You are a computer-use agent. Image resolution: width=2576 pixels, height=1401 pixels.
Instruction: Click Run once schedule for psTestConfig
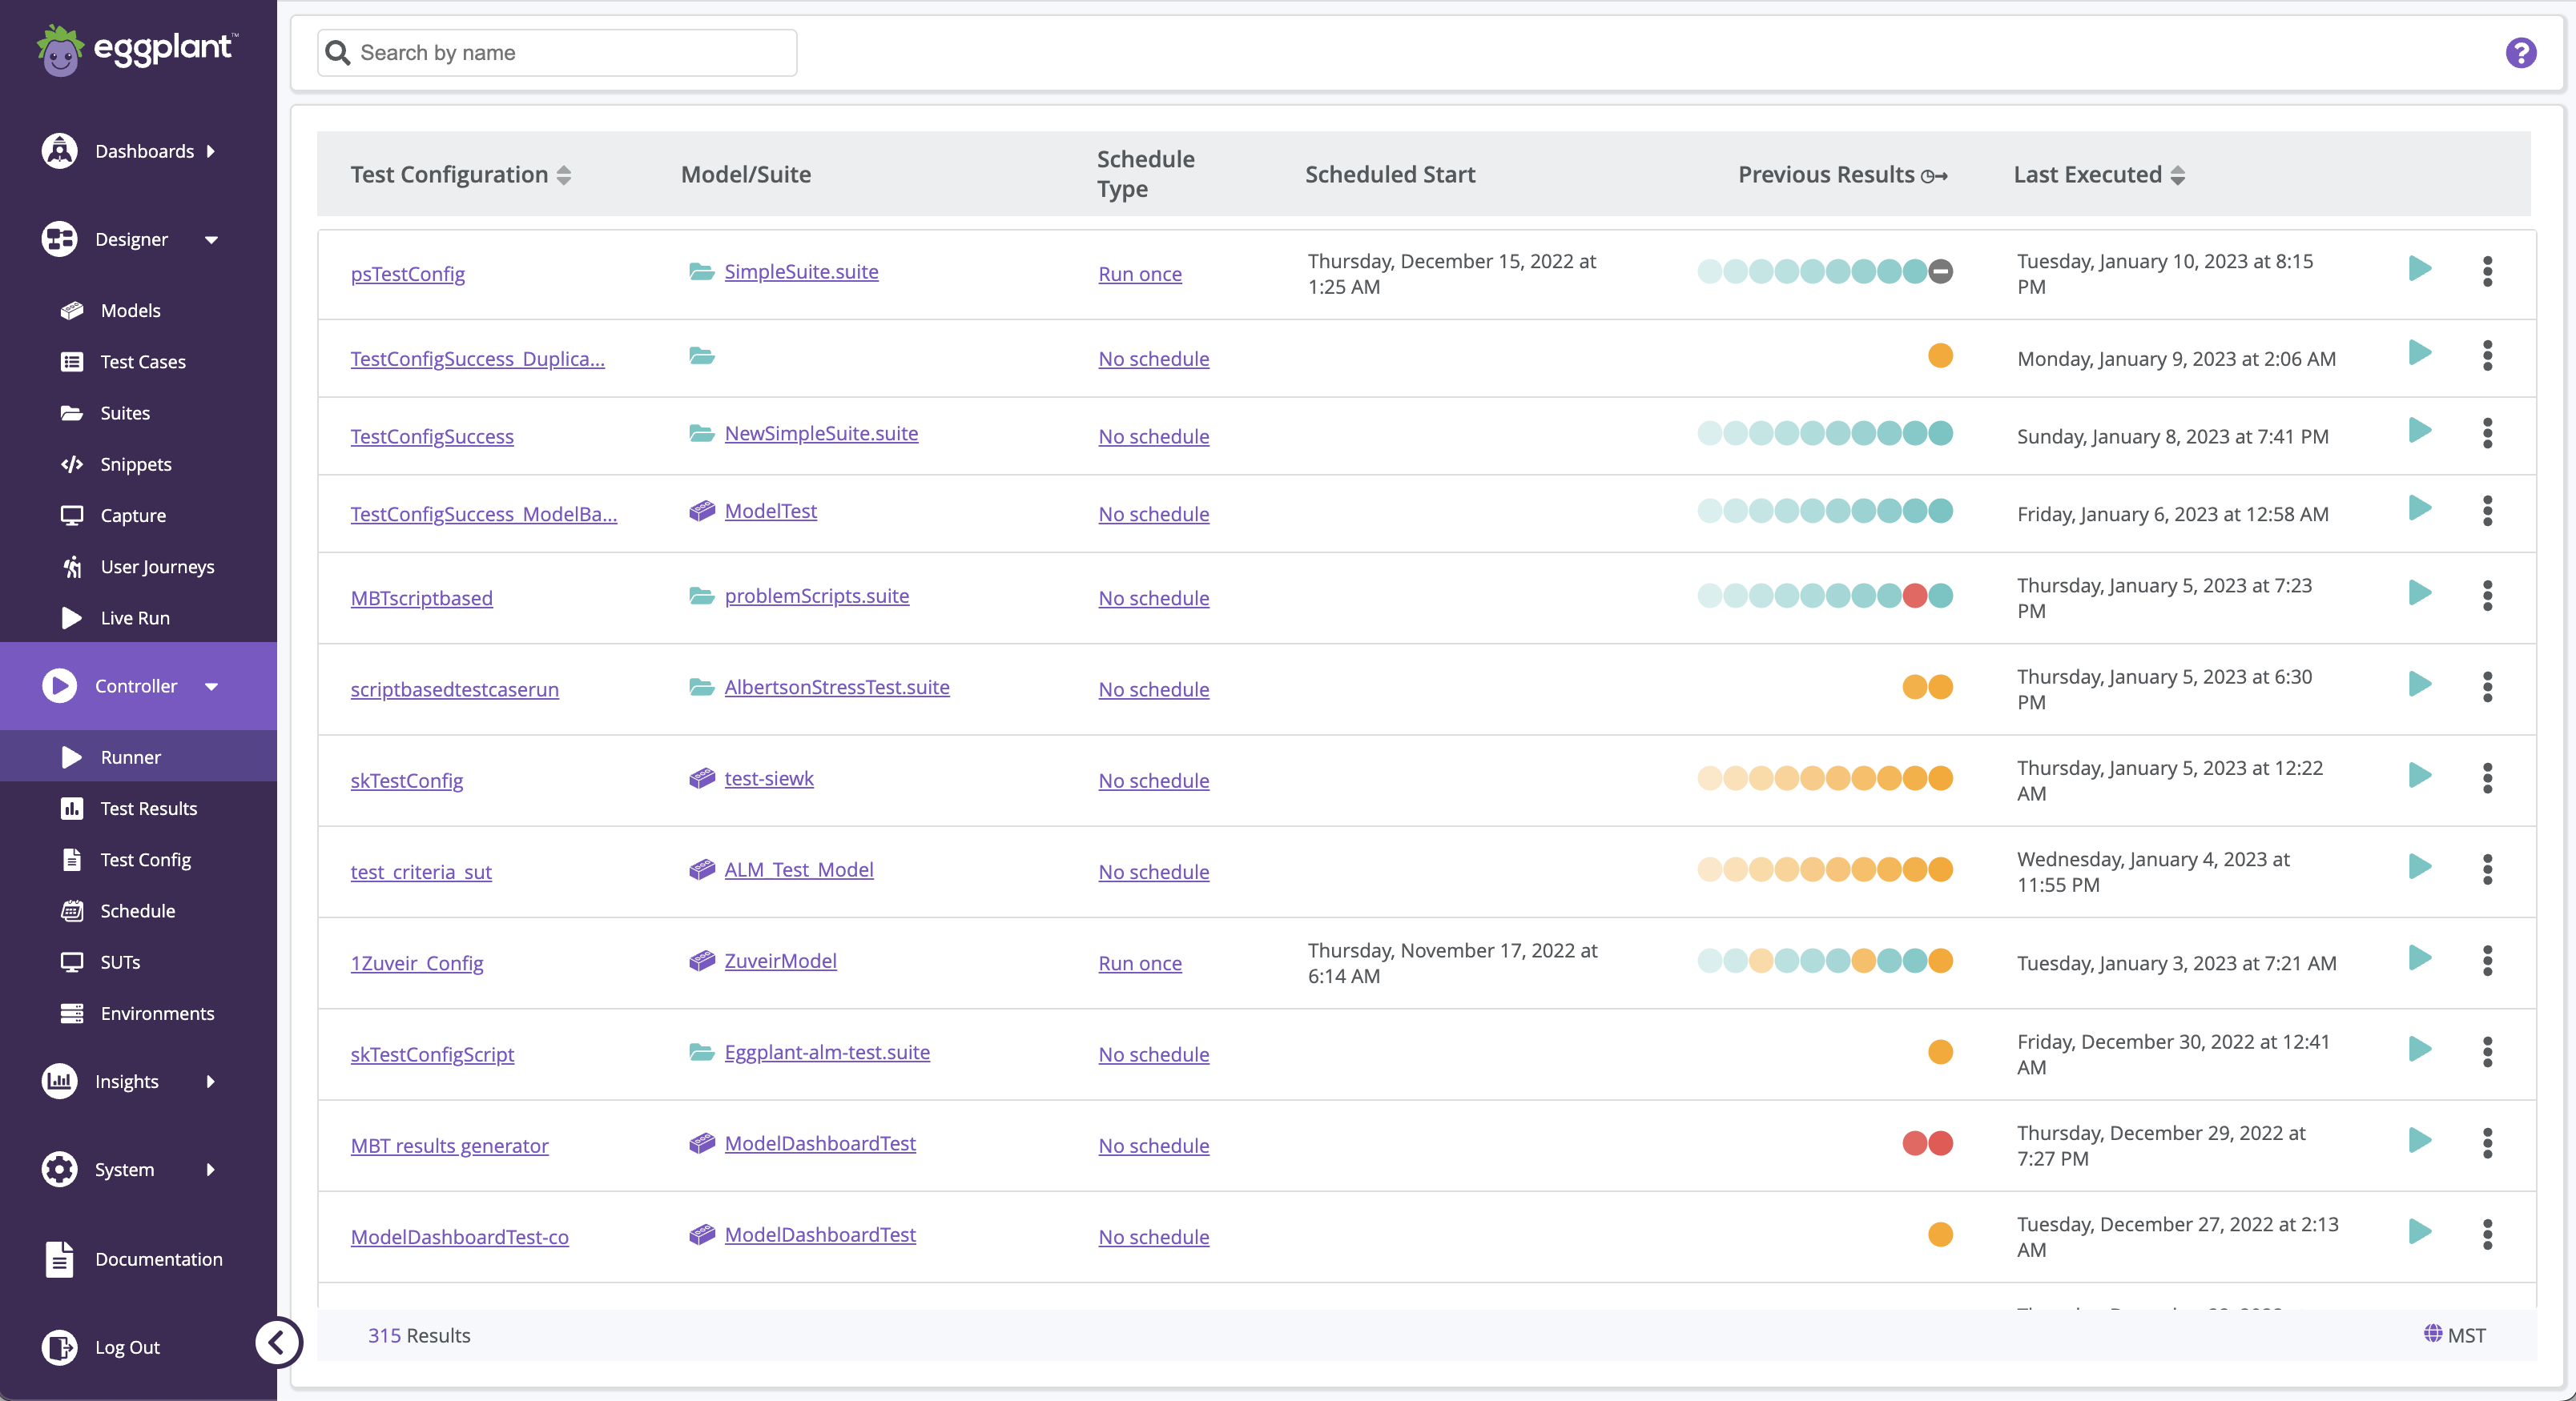point(1140,274)
